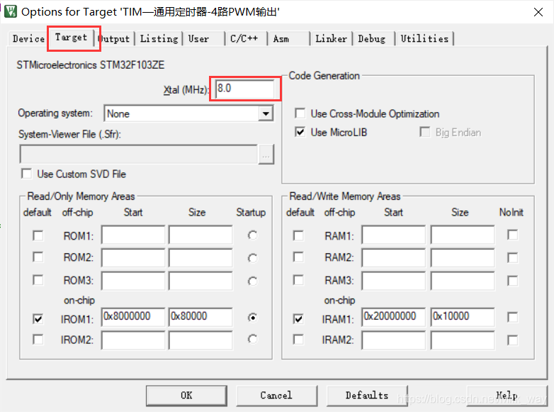Click the IROM1 Start address field
The image size is (554, 412).
(x=133, y=316)
